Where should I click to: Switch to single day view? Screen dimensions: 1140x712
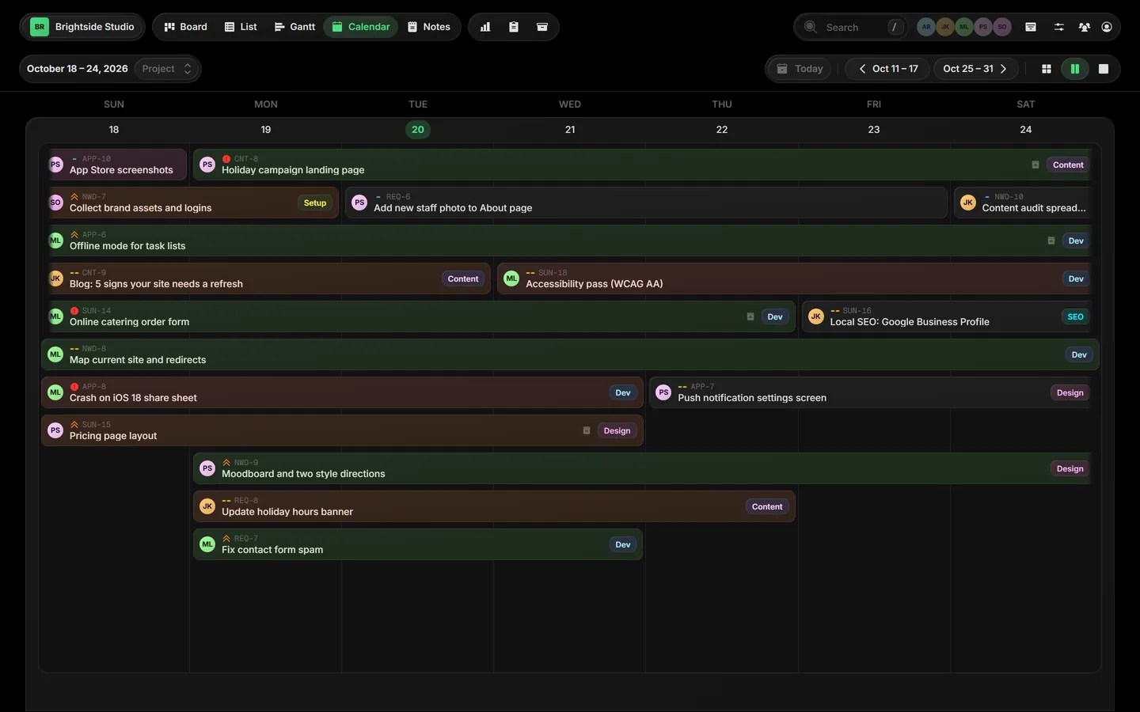1104,69
